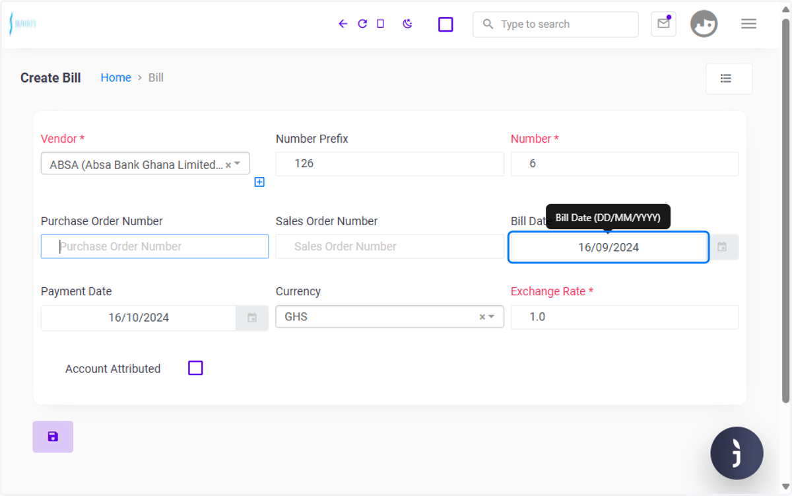Click the page vertical scrollbar
This screenshot has height=496, width=792.
[x=785, y=211]
